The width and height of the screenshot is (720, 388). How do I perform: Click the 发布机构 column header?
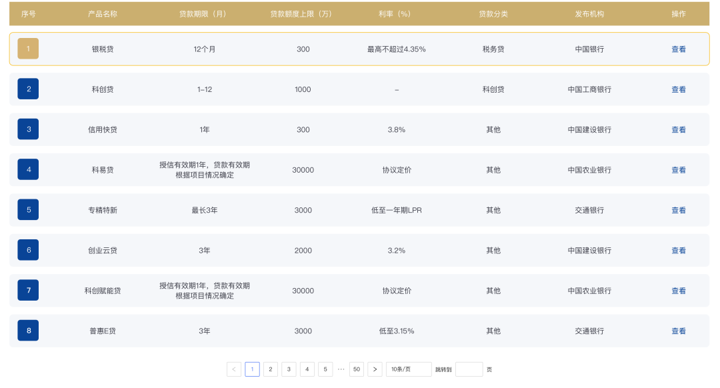[589, 14]
